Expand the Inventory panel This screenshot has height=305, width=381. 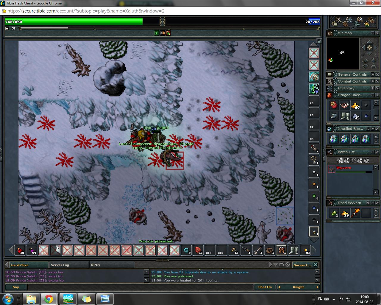tap(372, 88)
